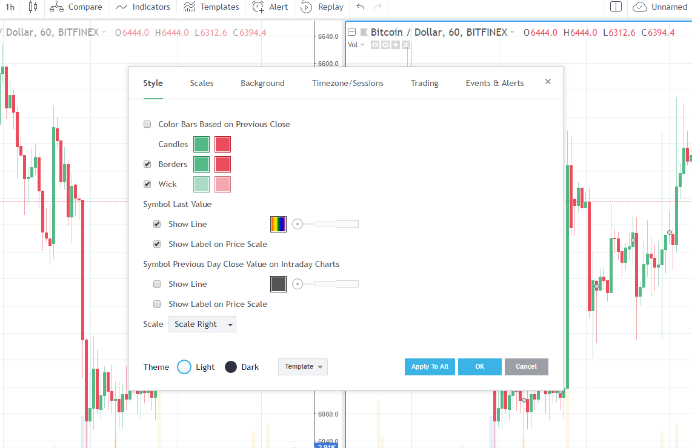
Task: Click the cloud save icon next to Unnamed
Action: point(640,7)
